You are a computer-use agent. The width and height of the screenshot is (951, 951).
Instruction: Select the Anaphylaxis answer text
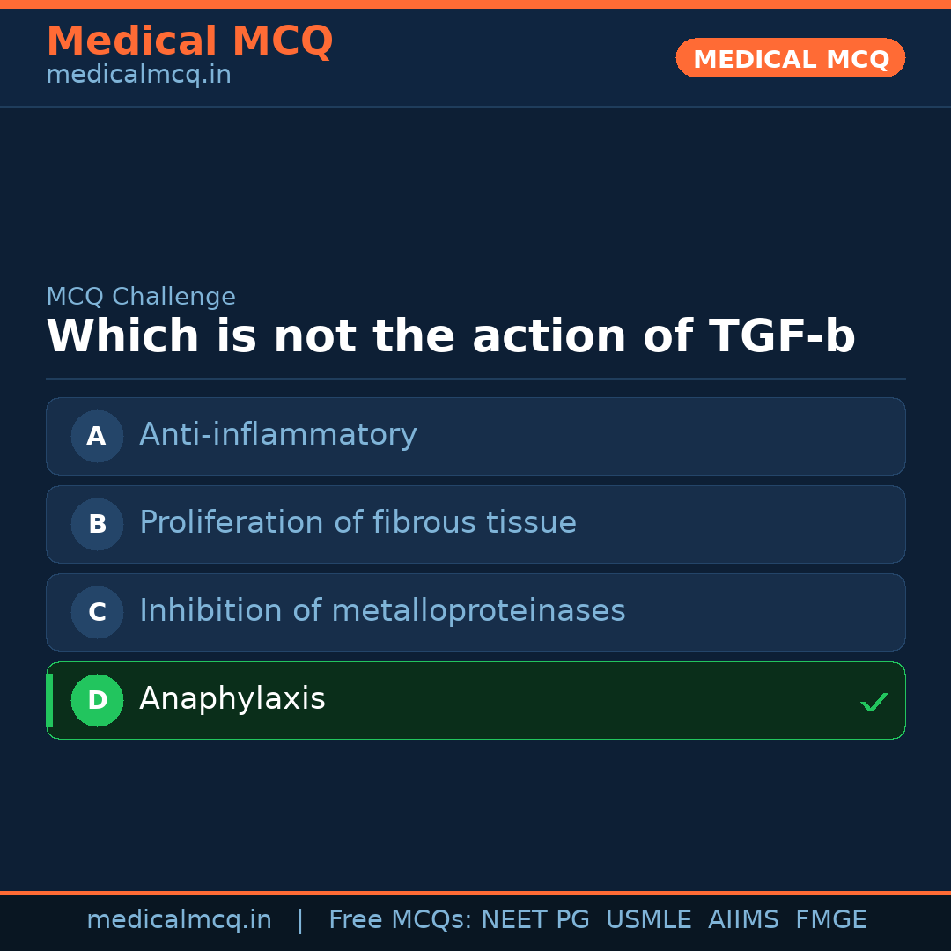232,699
